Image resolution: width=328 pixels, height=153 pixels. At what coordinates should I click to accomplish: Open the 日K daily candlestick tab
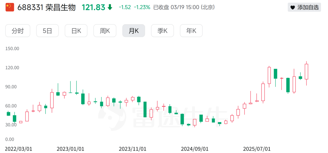click(x=76, y=31)
